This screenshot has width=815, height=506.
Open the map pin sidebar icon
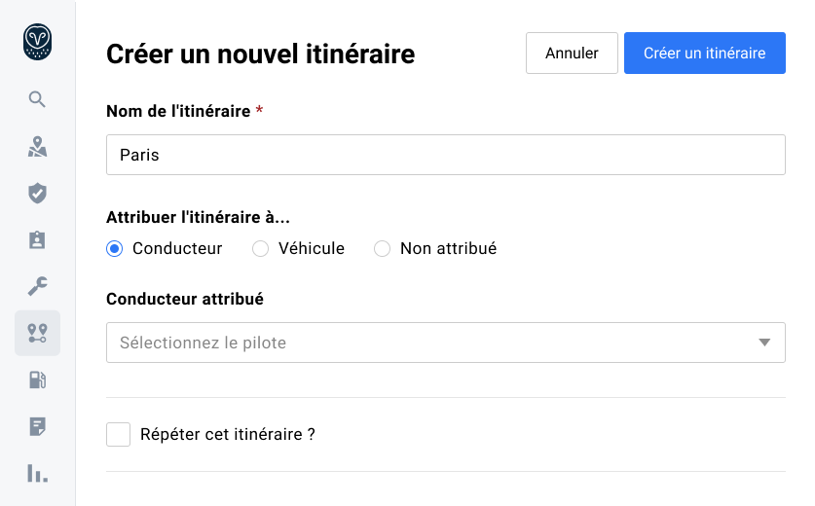[x=37, y=147]
